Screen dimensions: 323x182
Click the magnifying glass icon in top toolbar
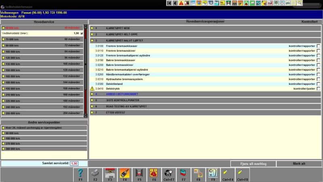point(300,3)
